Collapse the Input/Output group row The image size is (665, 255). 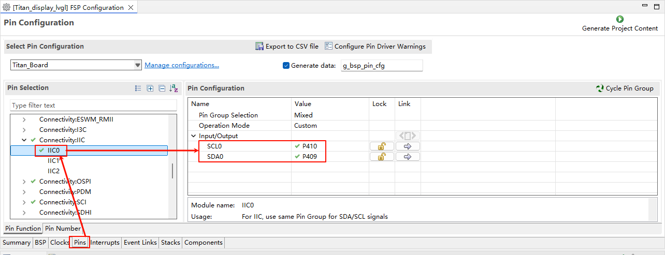(x=193, y=136)
